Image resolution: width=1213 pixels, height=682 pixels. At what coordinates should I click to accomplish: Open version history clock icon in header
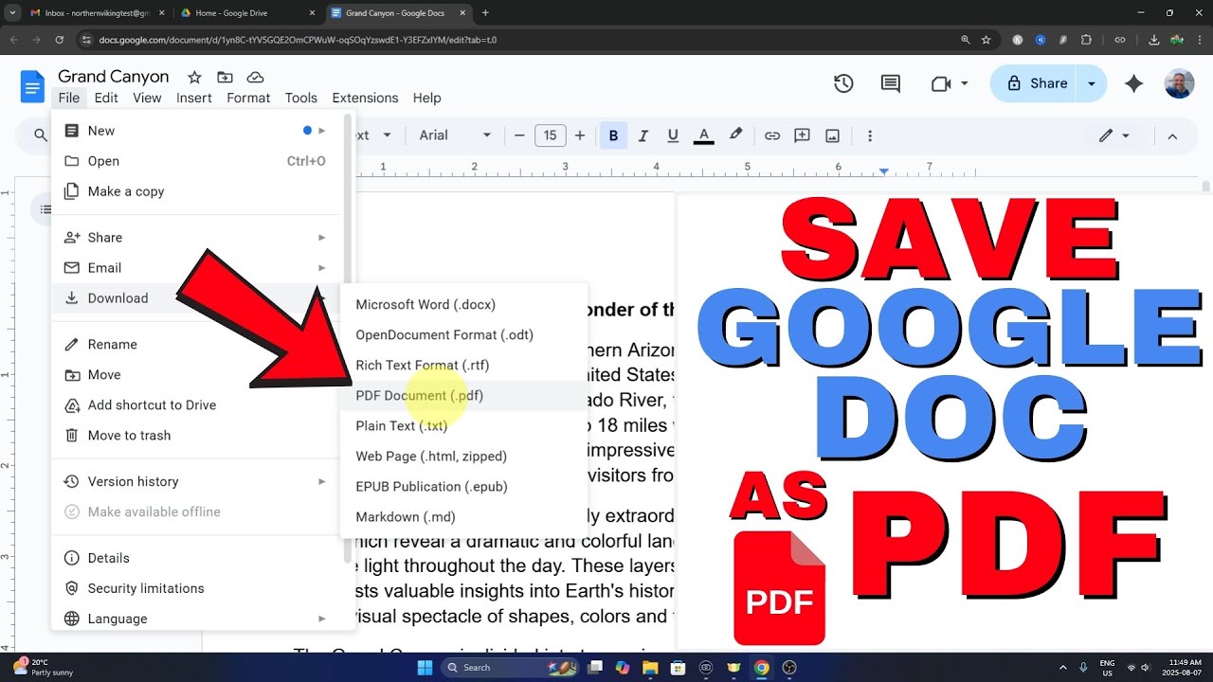[x=843, y=83]
